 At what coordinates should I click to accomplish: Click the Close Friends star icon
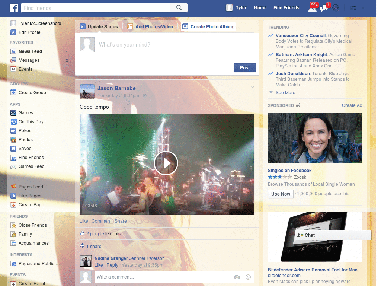(x=13, y=225)
